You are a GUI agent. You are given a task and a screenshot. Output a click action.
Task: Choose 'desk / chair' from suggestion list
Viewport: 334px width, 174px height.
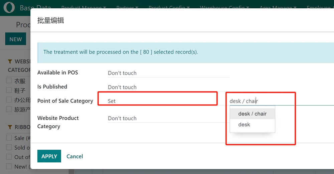[252, 114]
